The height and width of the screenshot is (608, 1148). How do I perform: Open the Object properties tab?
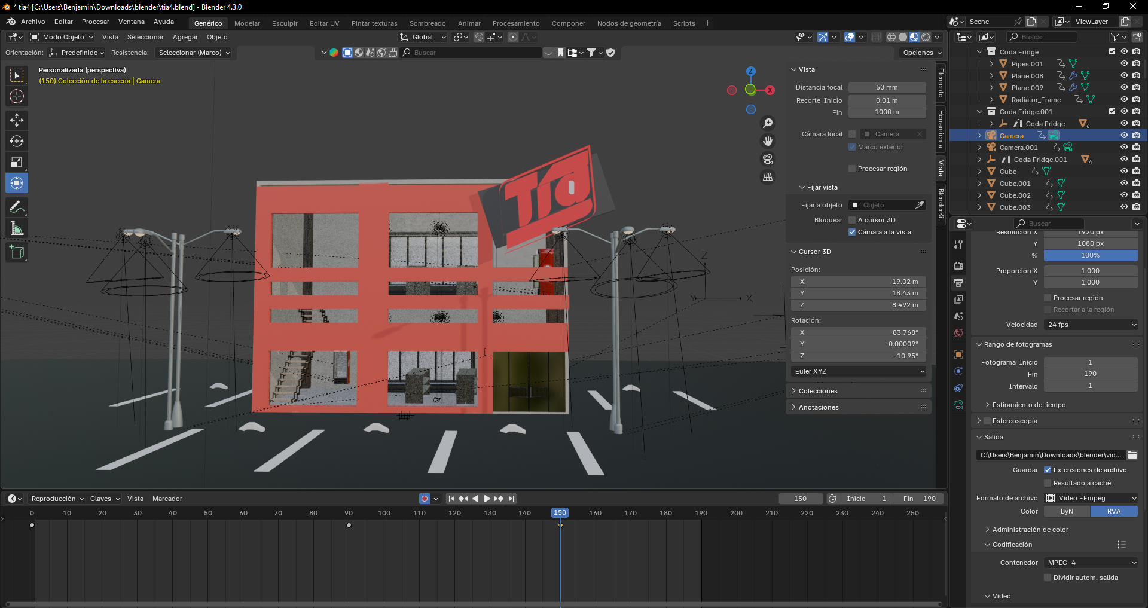(x=958, y=355)
